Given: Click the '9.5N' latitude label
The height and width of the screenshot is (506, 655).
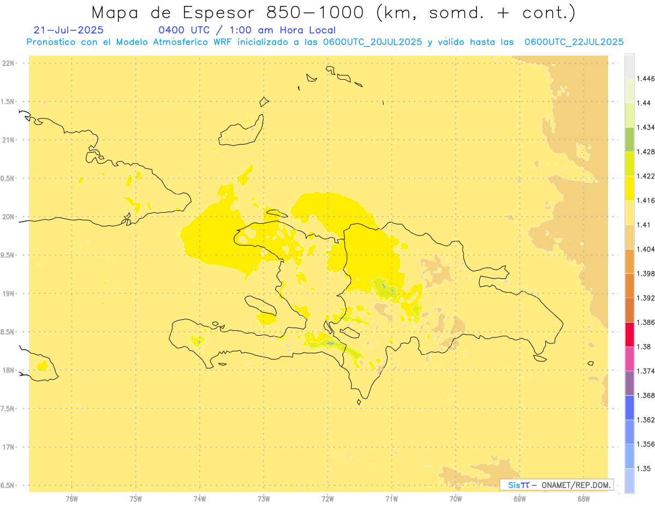Looking at the screenshot, I should (8, 255).
